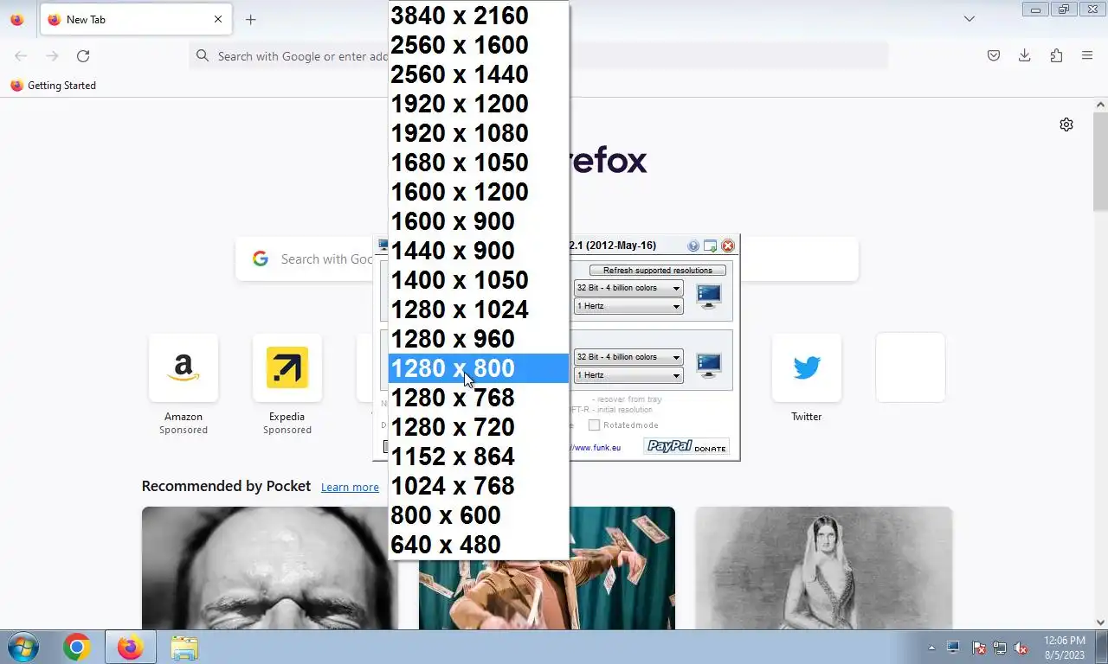The image size is (1108, 664).
Task: Open the Windows Start button
Action: click(x=23, y=647)
